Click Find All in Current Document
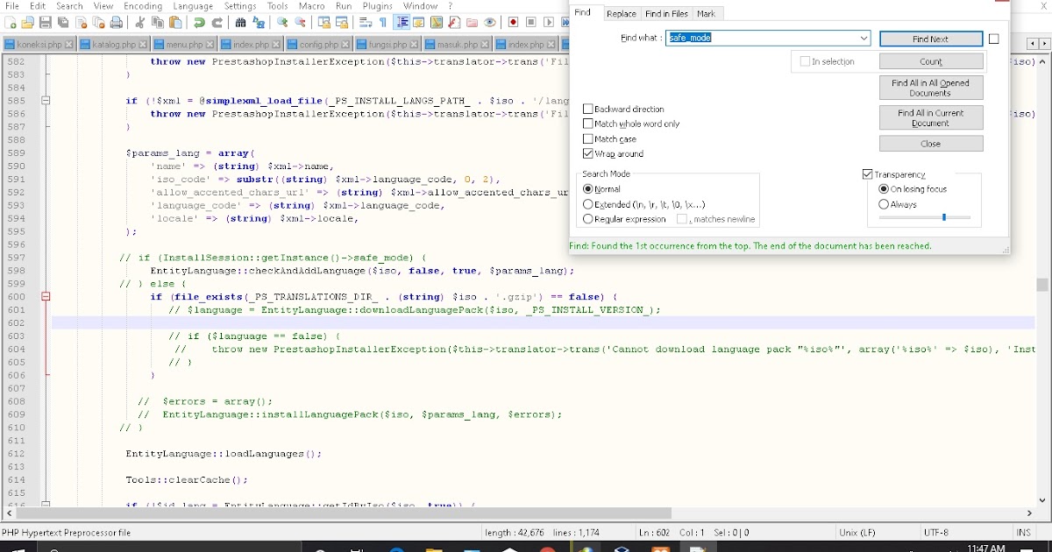 (x=930, y=117)
